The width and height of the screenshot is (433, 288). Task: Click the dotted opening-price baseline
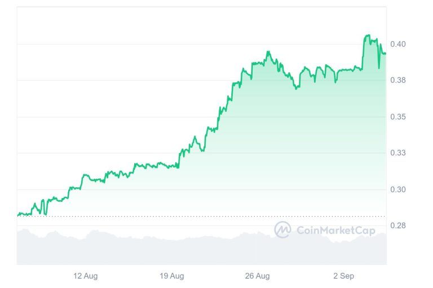(197, 216)
